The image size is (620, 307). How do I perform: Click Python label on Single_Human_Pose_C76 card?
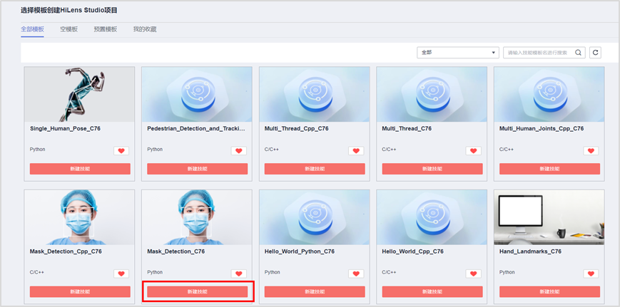38,150
